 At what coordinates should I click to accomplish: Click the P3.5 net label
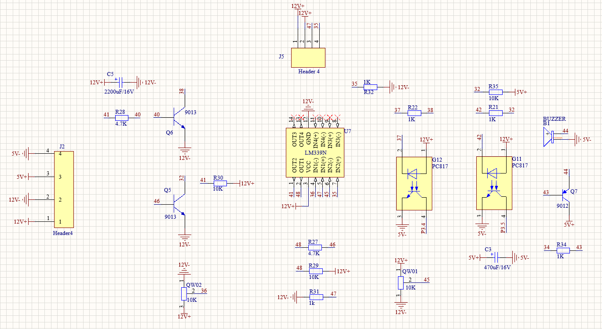(x=503, y=228)
